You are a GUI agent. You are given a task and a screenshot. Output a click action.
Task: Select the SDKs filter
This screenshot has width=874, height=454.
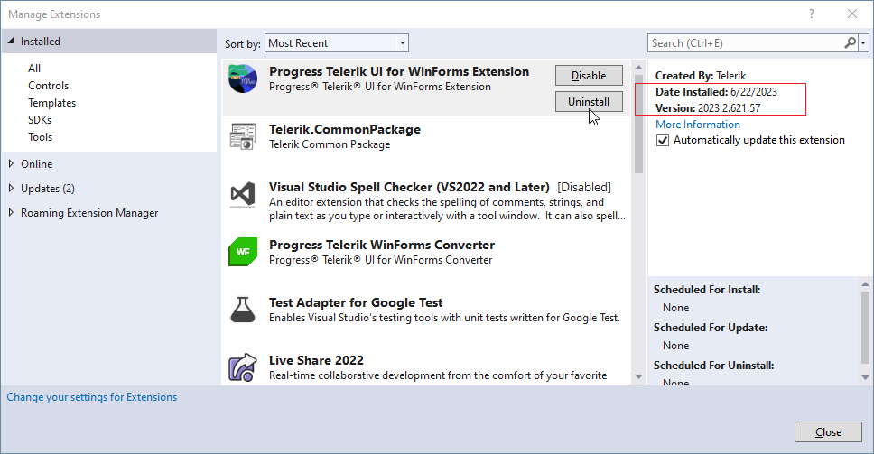[x=40, y=120]
